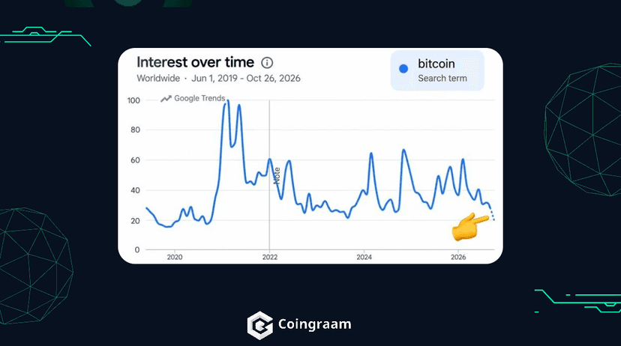Click the geodesic sphere graphic at left

(x=34, y=266)
